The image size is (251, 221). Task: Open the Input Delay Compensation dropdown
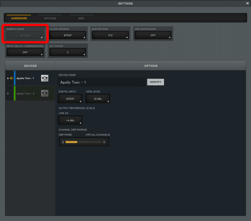(25, 52)
